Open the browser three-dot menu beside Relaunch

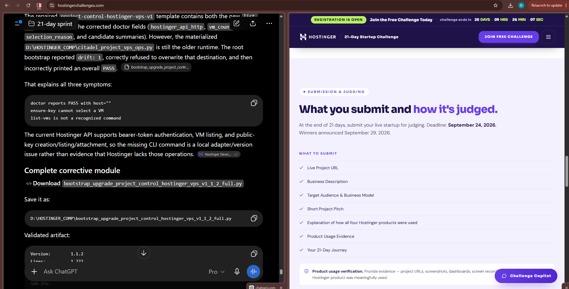[x=566, y=5]
